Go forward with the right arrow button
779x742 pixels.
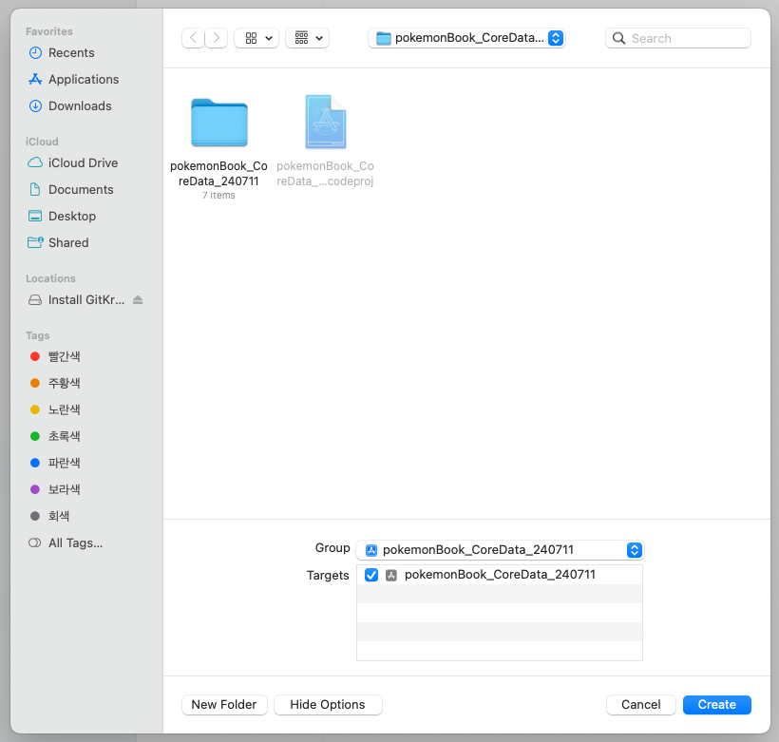[216, 38]
